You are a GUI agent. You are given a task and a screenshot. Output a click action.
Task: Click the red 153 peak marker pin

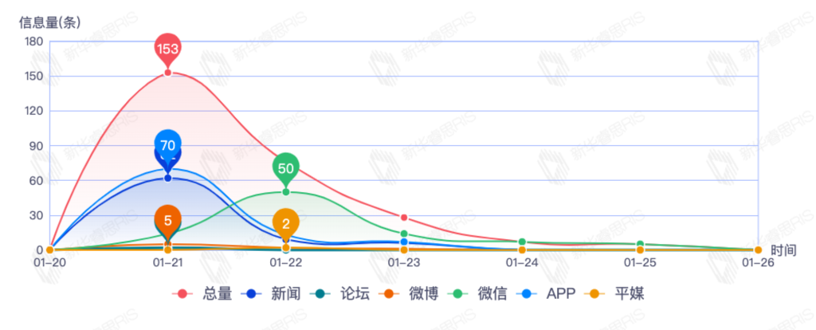point(167,49)
